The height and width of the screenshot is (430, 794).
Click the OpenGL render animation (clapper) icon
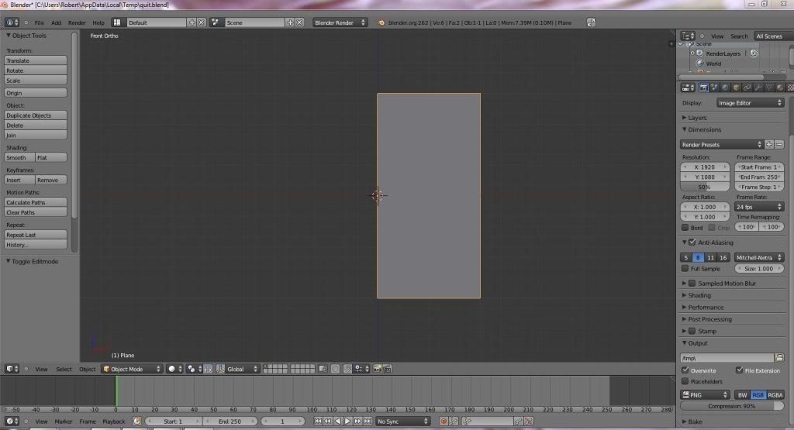[388, 369]
